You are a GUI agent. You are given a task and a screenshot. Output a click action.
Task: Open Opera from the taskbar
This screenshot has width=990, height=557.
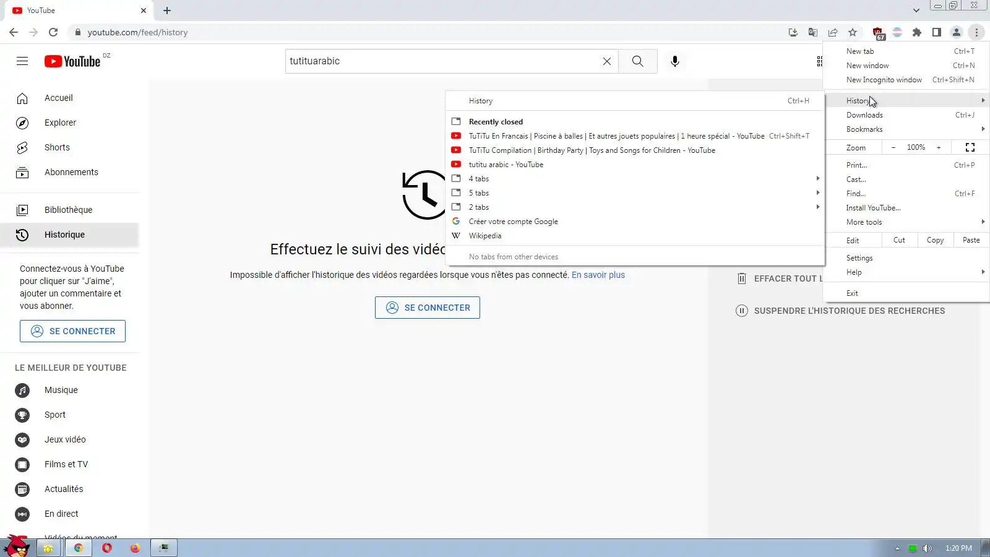107,548
